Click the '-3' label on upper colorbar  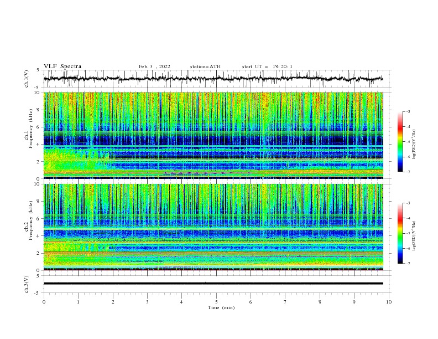tap(408, 111)
